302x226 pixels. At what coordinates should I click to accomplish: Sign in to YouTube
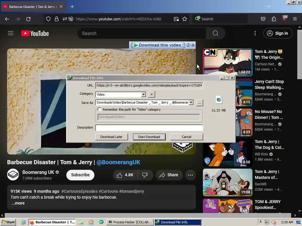point(278,33)
